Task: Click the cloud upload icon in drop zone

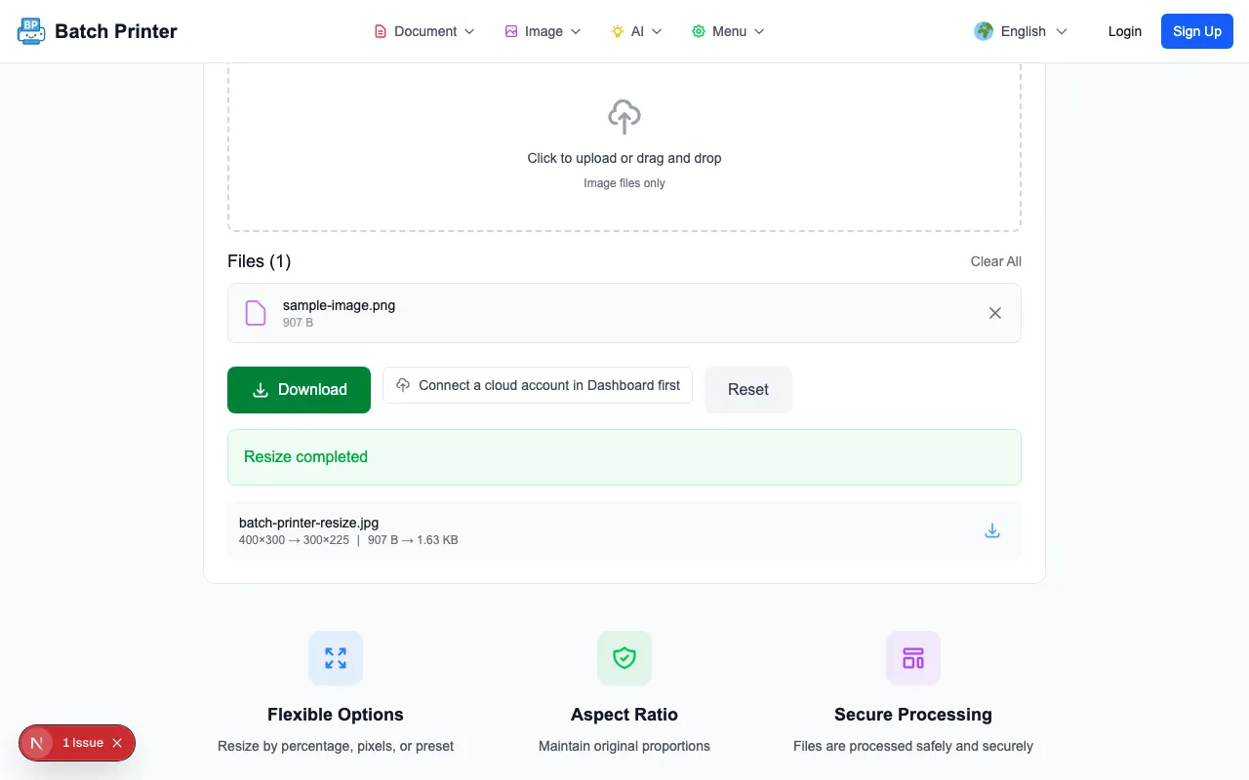Action: 624,117
